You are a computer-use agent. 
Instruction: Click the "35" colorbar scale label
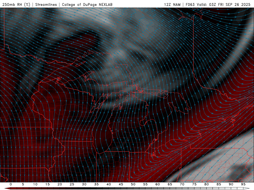tap(97, 184)
